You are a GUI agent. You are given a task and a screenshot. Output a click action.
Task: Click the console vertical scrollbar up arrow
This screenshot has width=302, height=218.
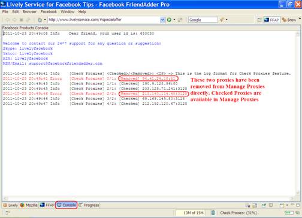[x=298, y=34]
